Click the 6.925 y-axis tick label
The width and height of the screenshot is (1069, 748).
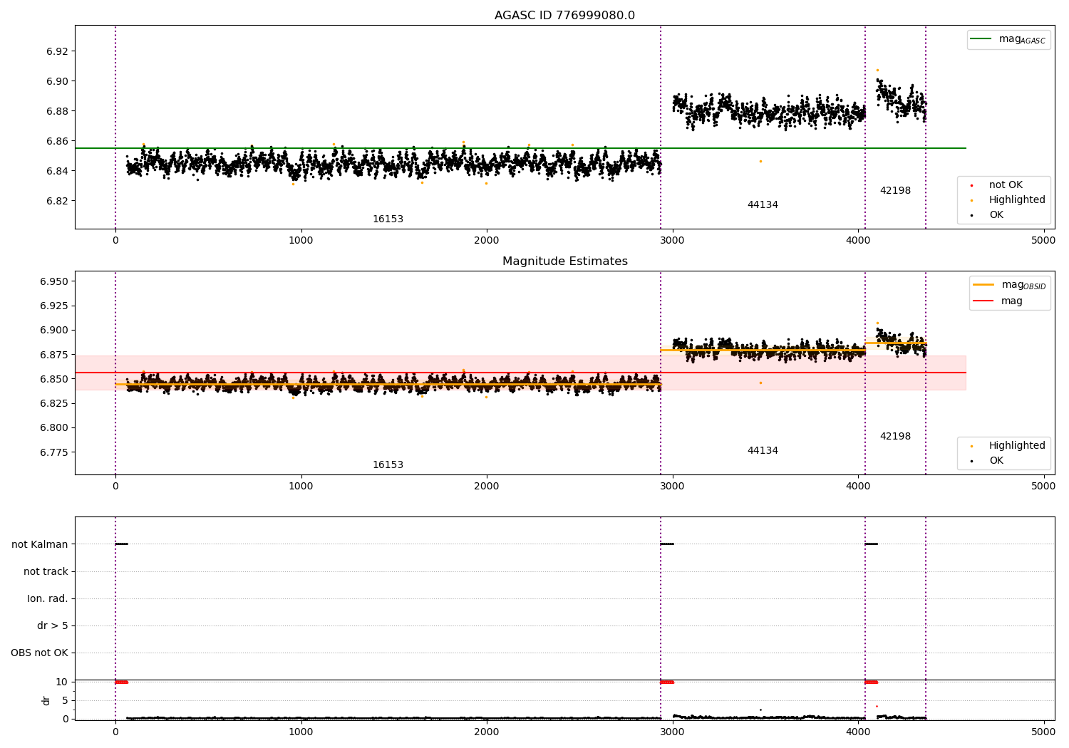coord(55,306)
